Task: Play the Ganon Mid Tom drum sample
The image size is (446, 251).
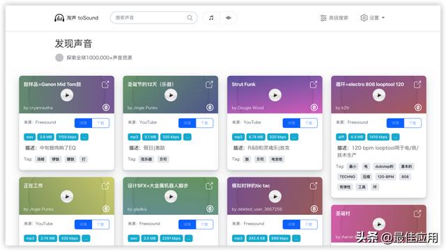Action: click(67, 95)
